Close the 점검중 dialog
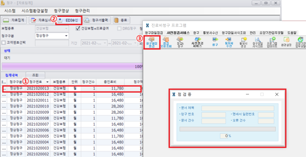Screen dimensions: 306x157 [277, 94]
